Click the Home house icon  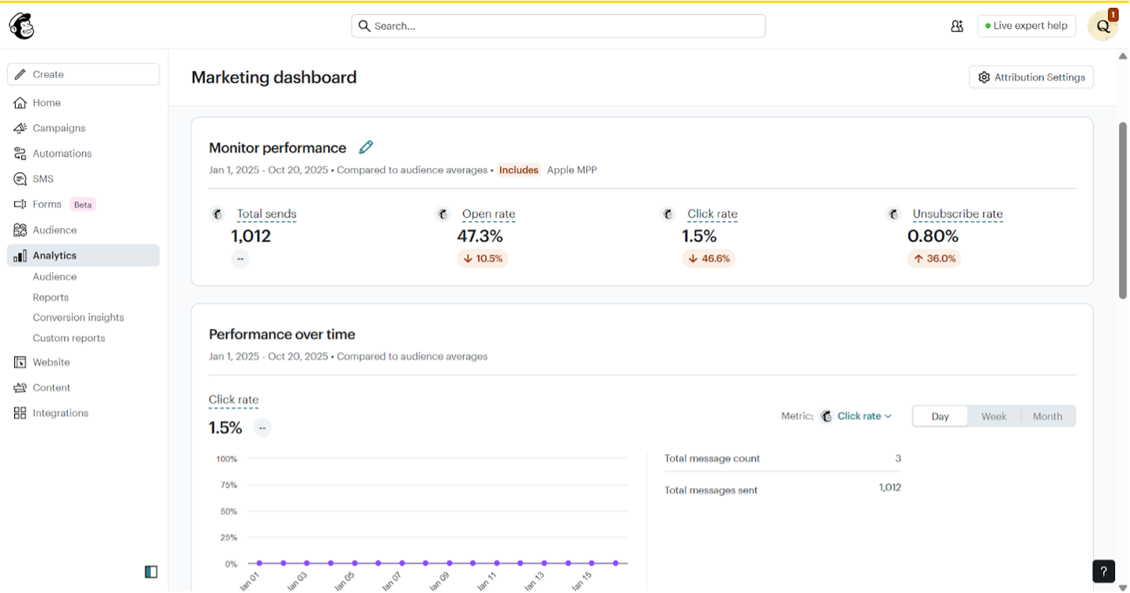20,103
